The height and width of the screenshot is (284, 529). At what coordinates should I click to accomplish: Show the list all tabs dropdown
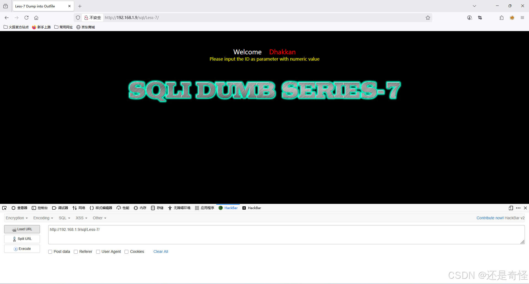point(474,6)
